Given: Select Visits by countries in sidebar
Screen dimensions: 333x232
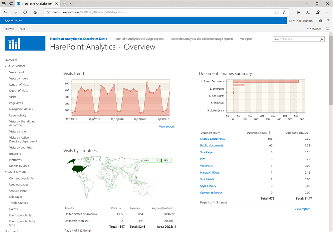Looking at the screenshot, I should (x=21, y=148).
